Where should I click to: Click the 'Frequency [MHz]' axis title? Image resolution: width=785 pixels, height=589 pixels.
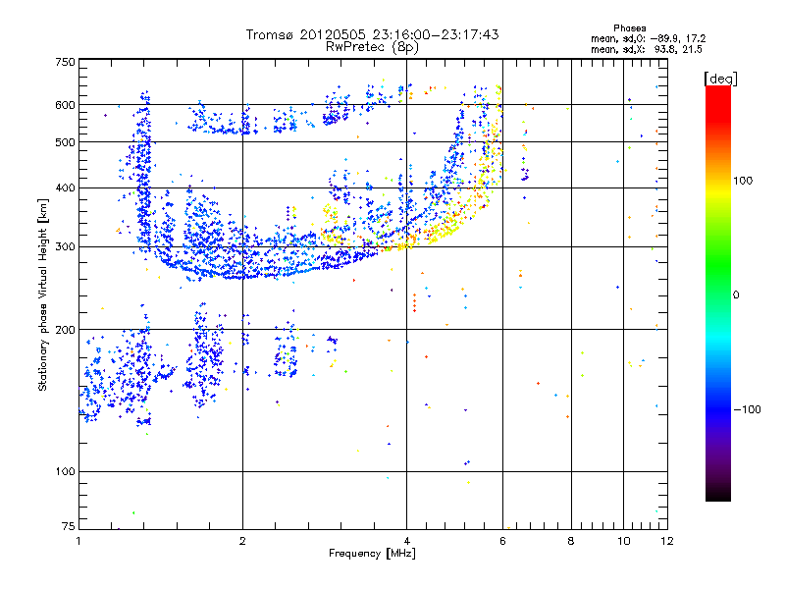(x=372, y=554)
